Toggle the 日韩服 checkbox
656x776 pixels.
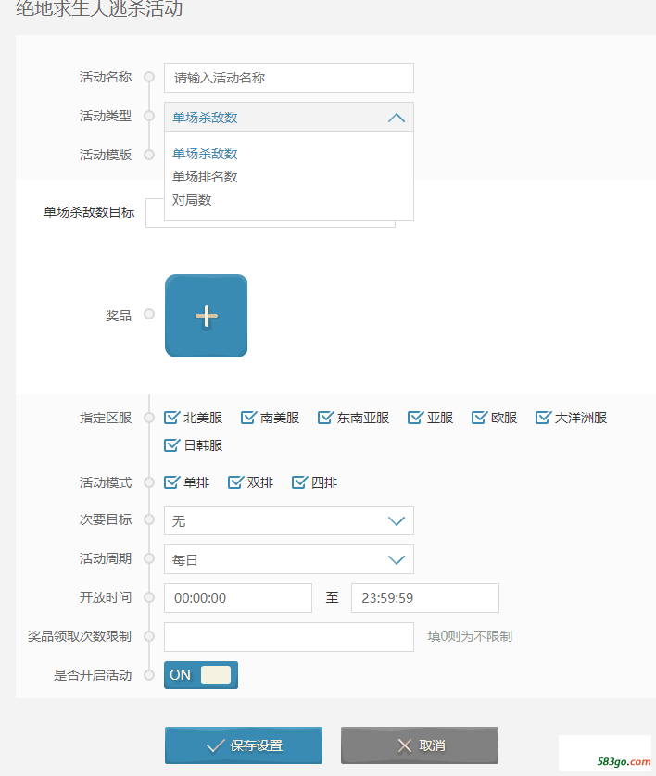click(171, 445)
